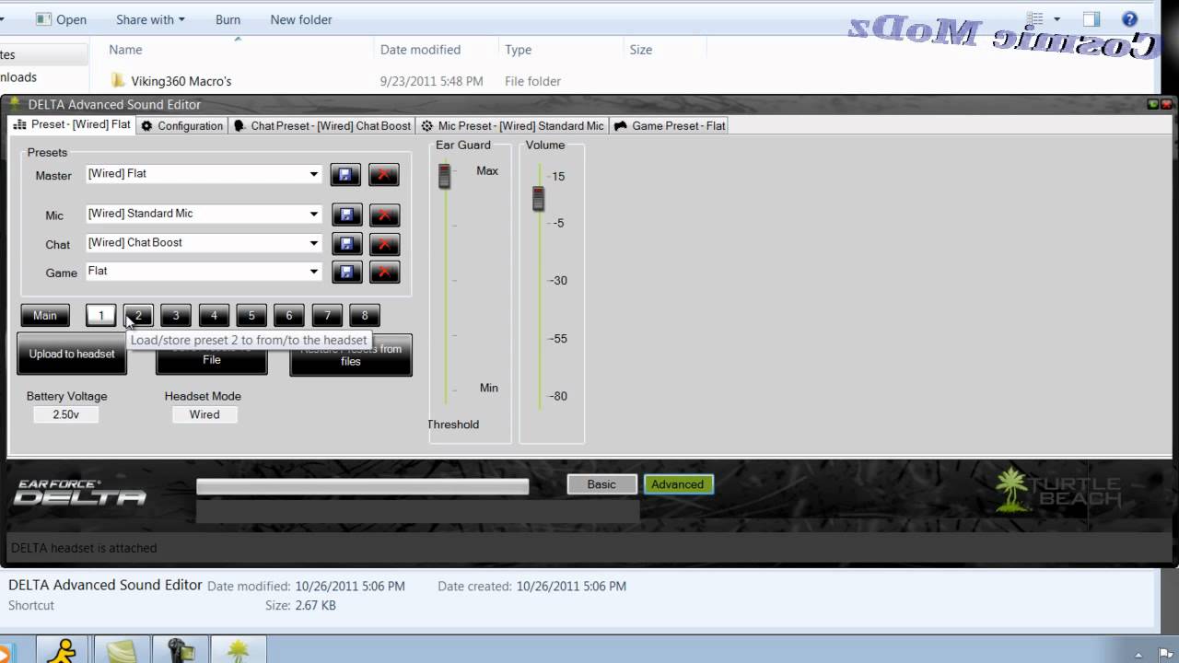Open the Configuration tab
The width and height of the screenshot is (1179, 663).
coord(181,125)
